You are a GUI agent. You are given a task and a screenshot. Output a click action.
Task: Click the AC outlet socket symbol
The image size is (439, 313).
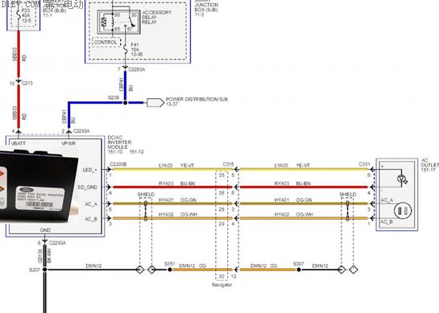403,211
